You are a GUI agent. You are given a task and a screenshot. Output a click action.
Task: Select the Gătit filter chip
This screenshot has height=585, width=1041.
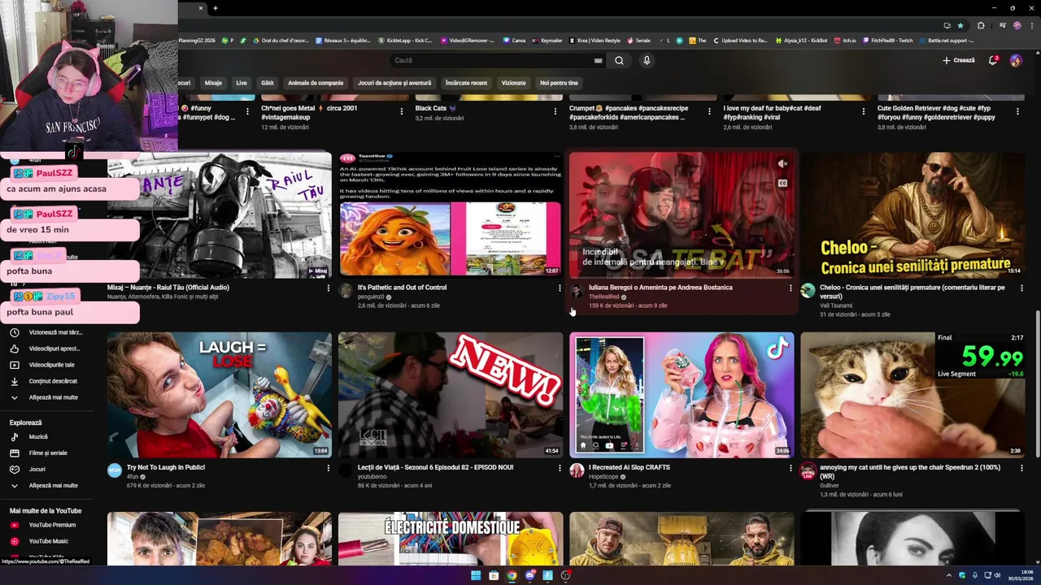268,83
